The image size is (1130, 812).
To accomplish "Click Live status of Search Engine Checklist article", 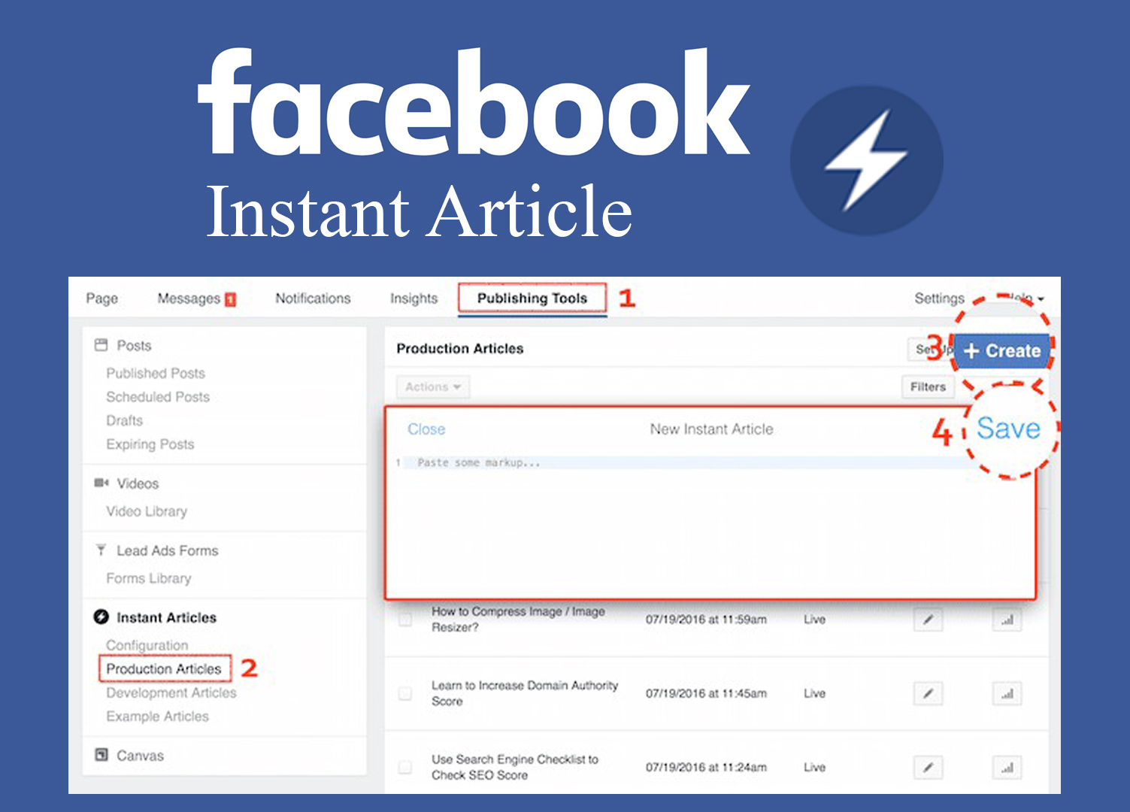I will point(814,767).
